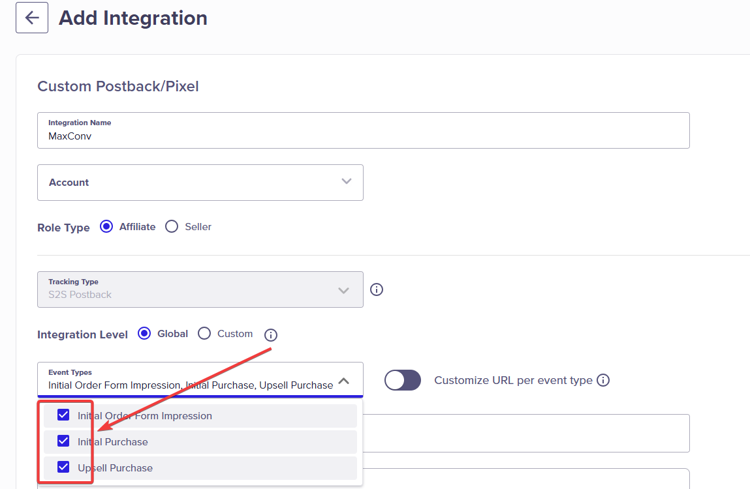Choose Global integration level

[x=144, y=334]
